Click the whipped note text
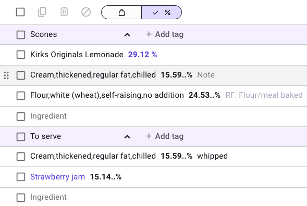 tap(213, 156)
